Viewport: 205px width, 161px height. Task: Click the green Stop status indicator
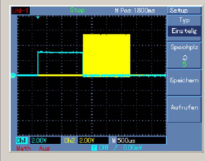click(x=77, y=10)
